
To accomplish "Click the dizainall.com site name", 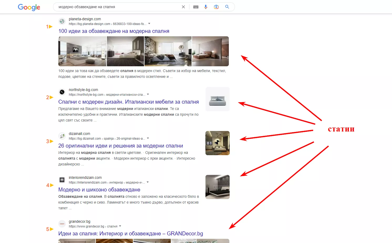I will (79, 134).
